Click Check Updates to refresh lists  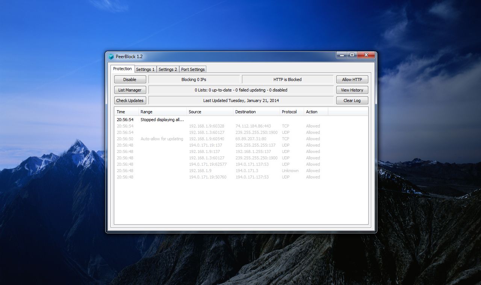130,100
